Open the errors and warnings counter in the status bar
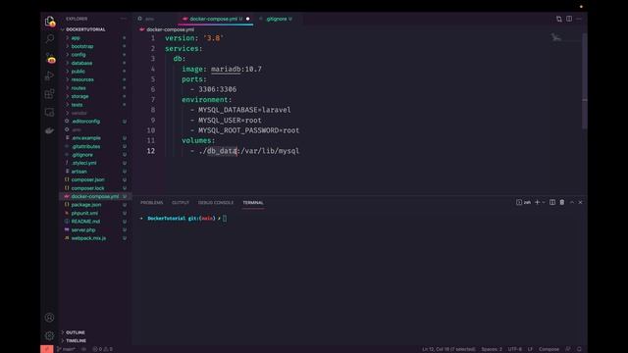Image resolution: width=628 pixels, height=353 pixels. 102,349
